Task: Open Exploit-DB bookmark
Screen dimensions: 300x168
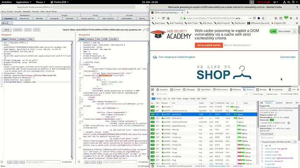Action: click(x=278, y=23)
